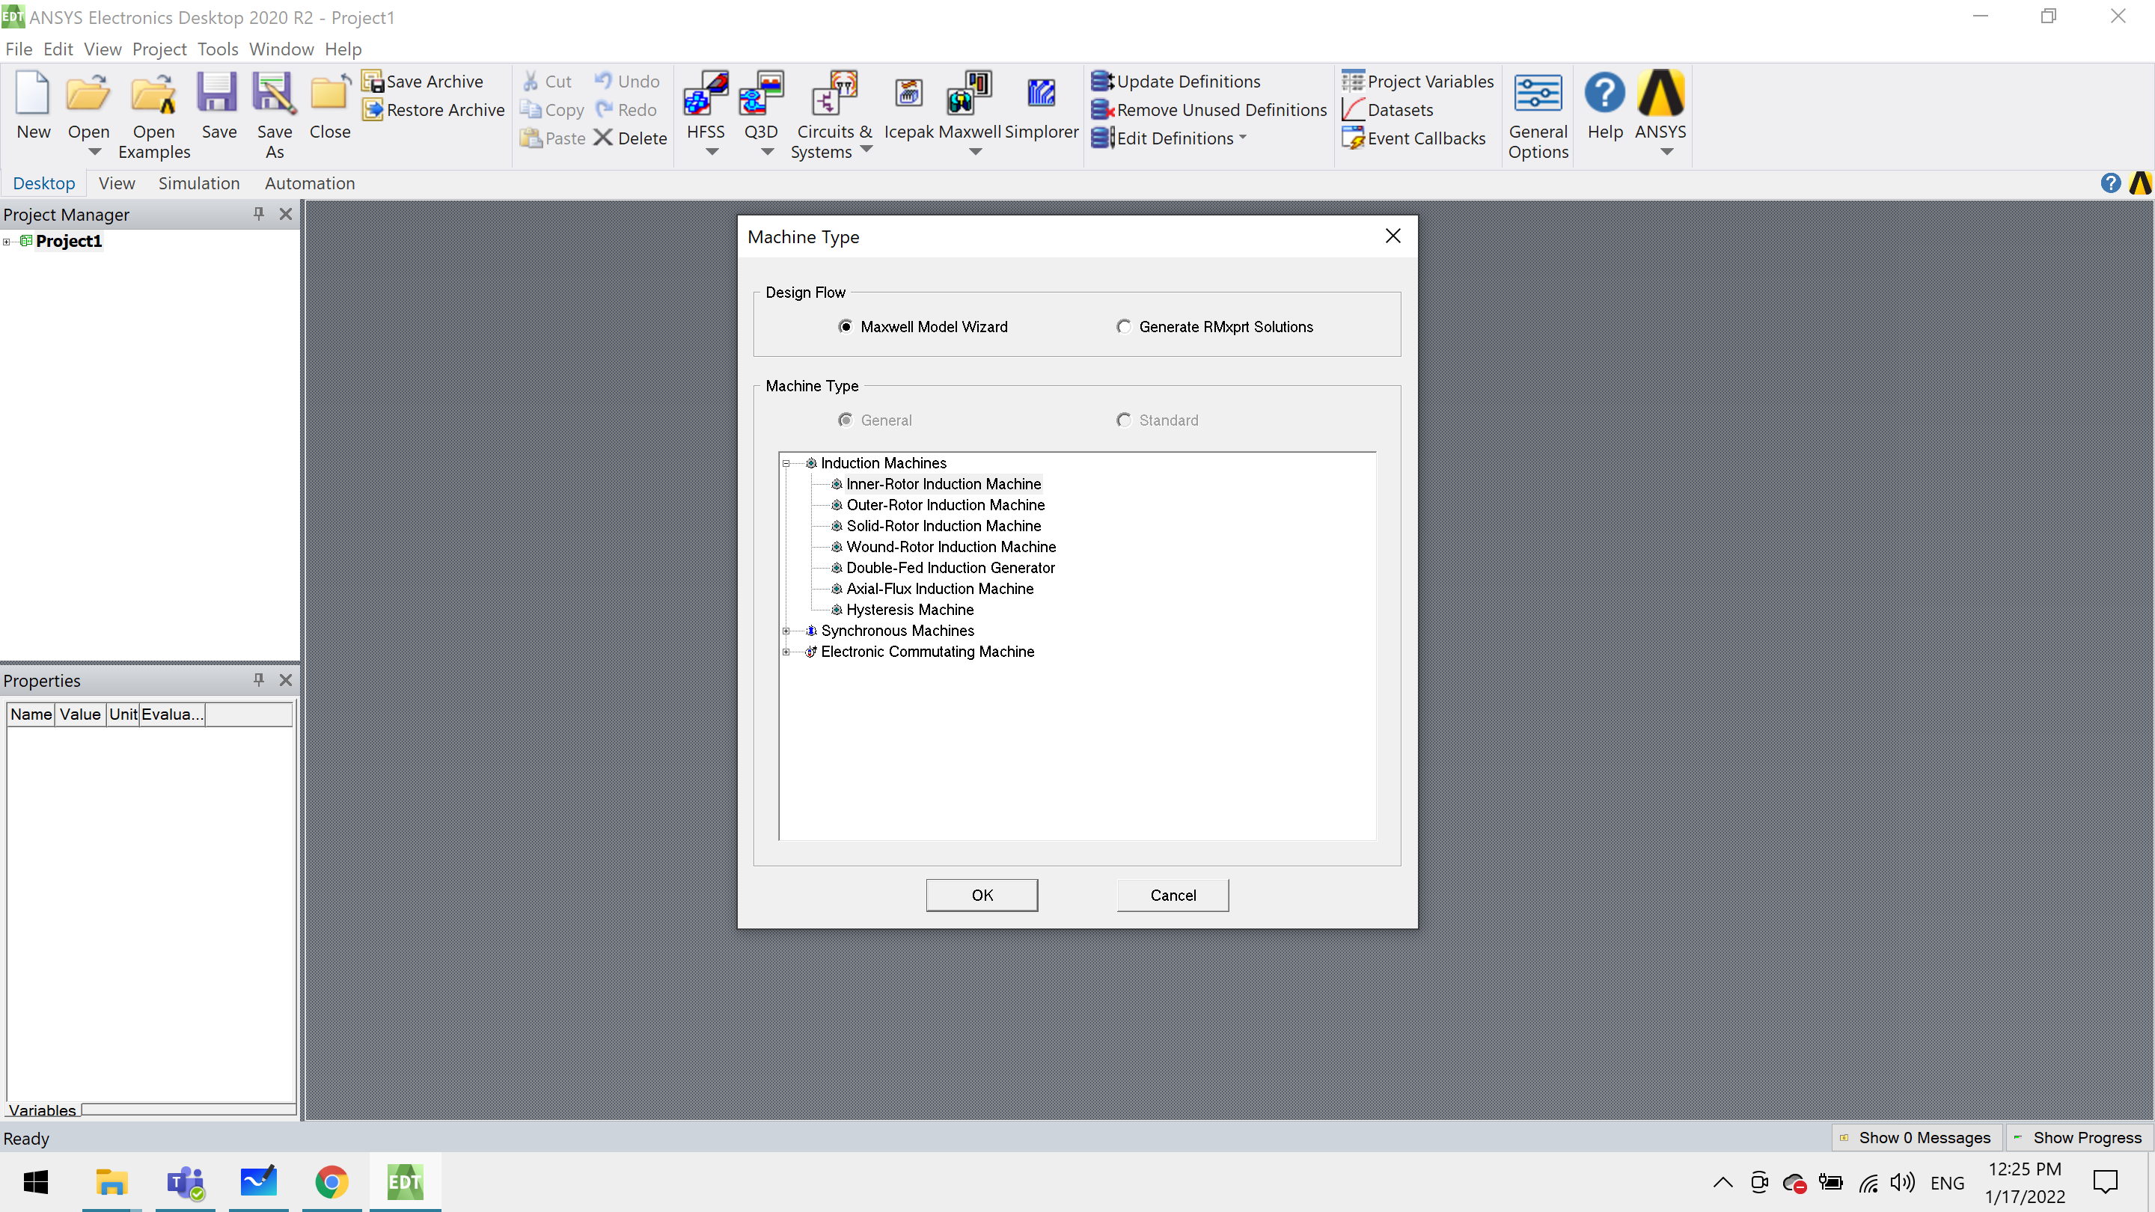
Task: Insert an HFSS design icon
Action: [705, 93]
